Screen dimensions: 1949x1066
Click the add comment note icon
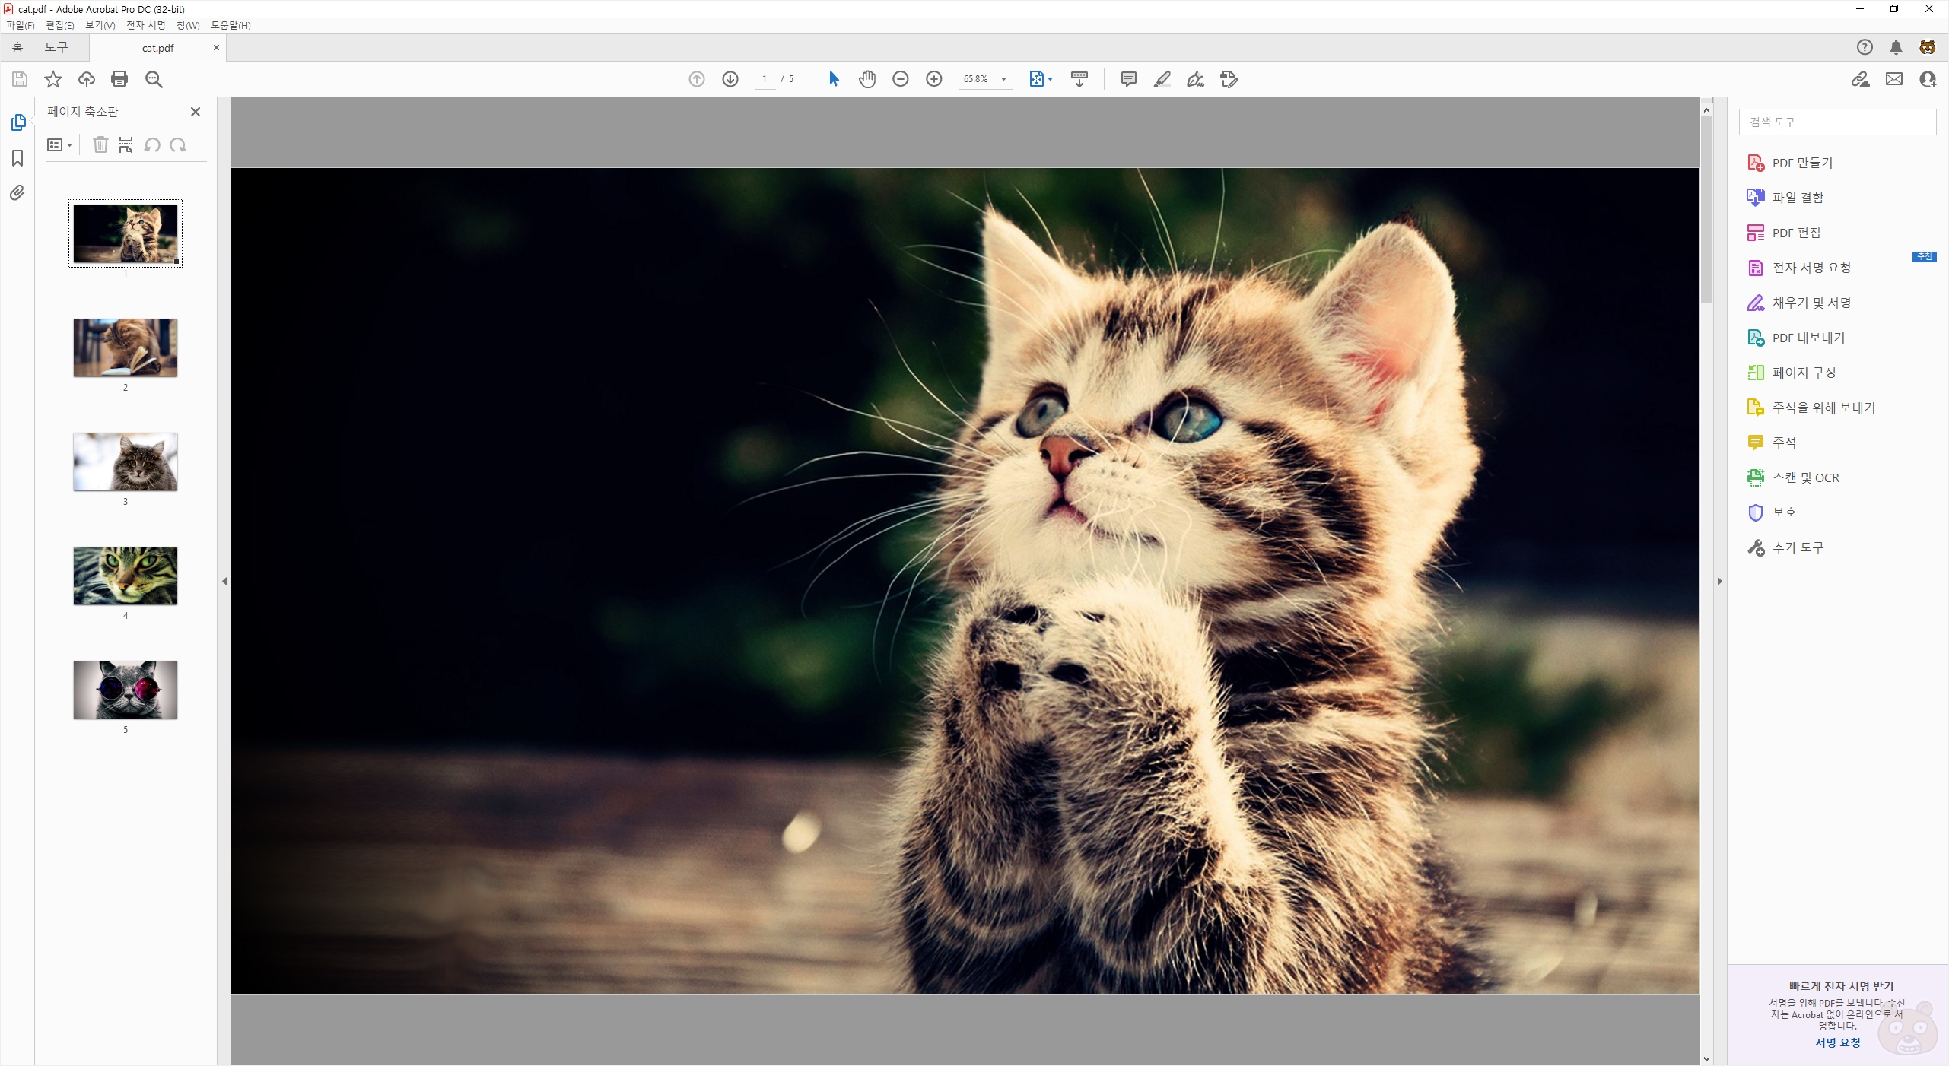pyautogui.click(x=1128, y=79)
